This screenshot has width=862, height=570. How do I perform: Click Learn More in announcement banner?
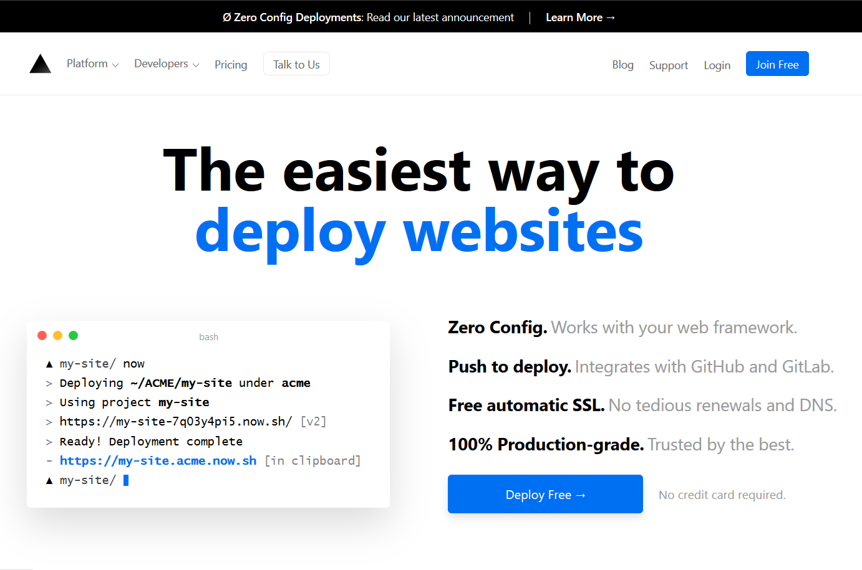(x=580, y=17)
